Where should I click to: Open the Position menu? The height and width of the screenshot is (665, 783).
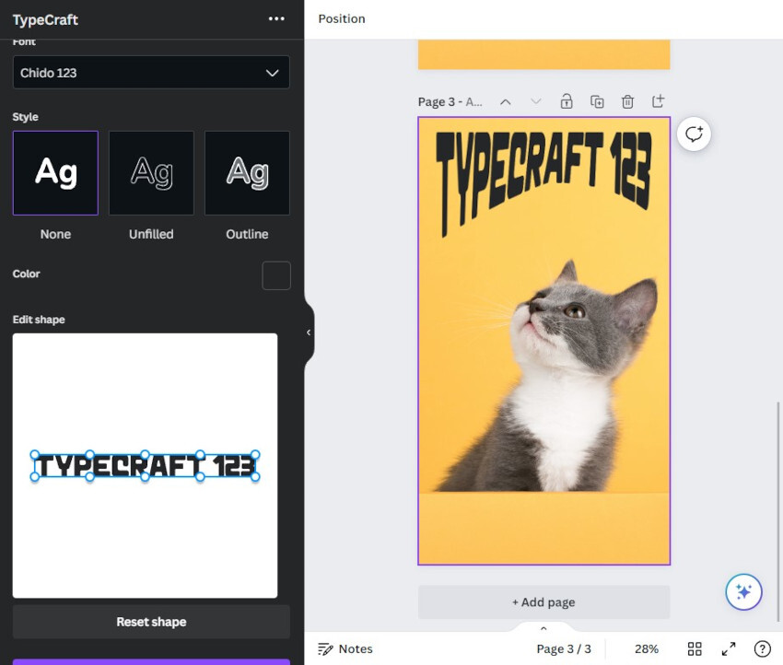[x=342, y=19]
